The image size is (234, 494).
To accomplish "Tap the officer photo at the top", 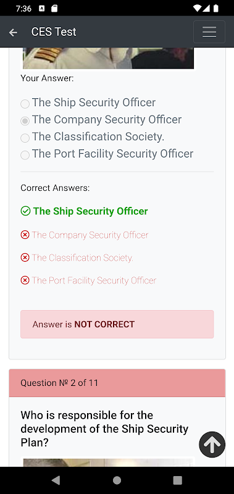I will 108,58.
